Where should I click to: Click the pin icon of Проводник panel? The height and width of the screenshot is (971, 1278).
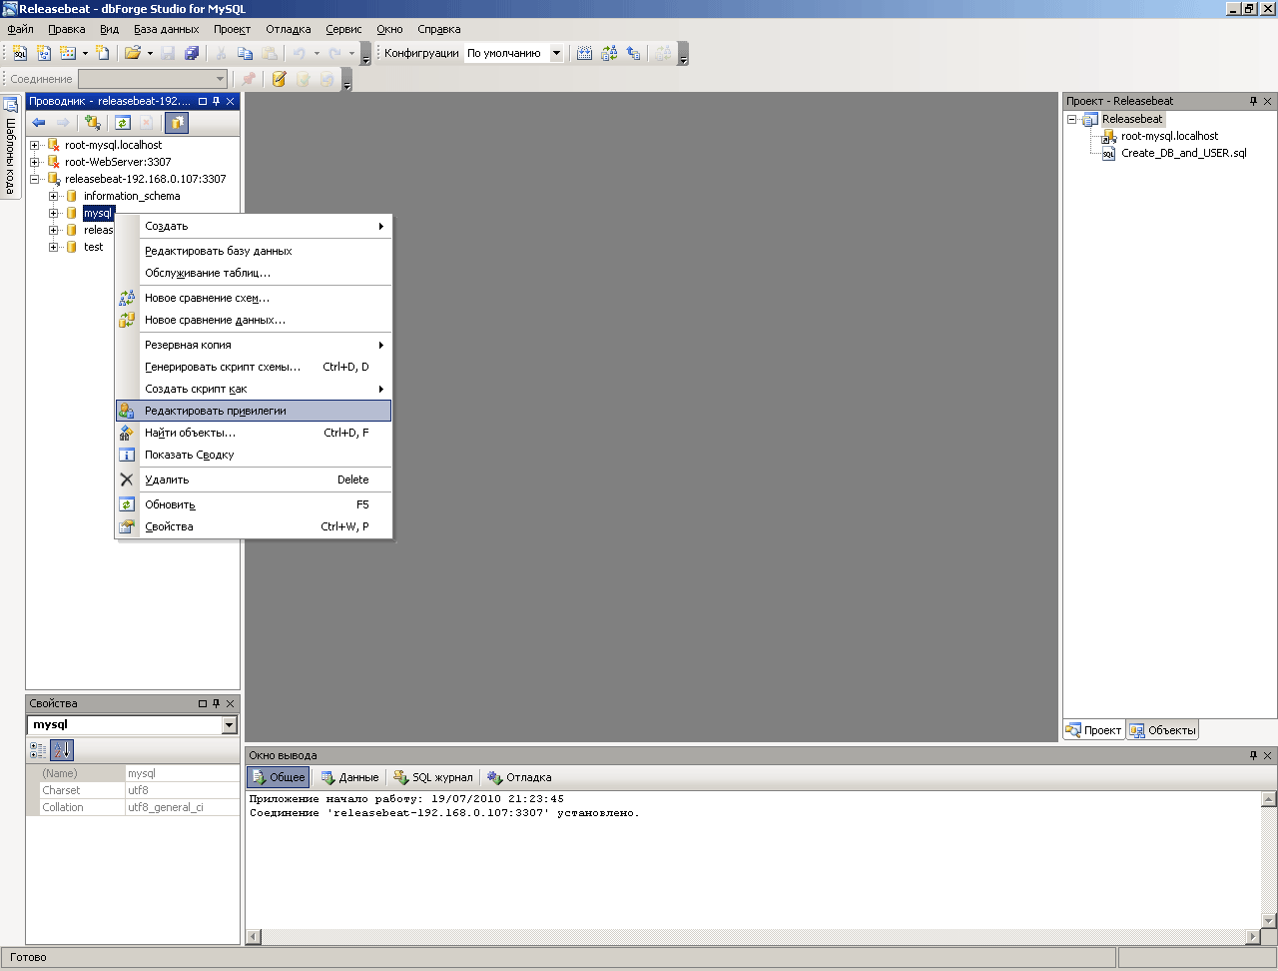pos(216,101)
